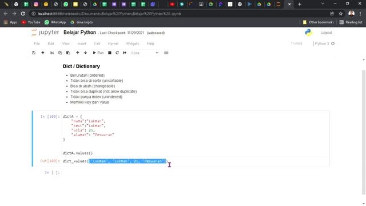Open Chrome profile avatar
Viewport: 366px width, 206px height.
pyautogui.click(x=351, y=14)
